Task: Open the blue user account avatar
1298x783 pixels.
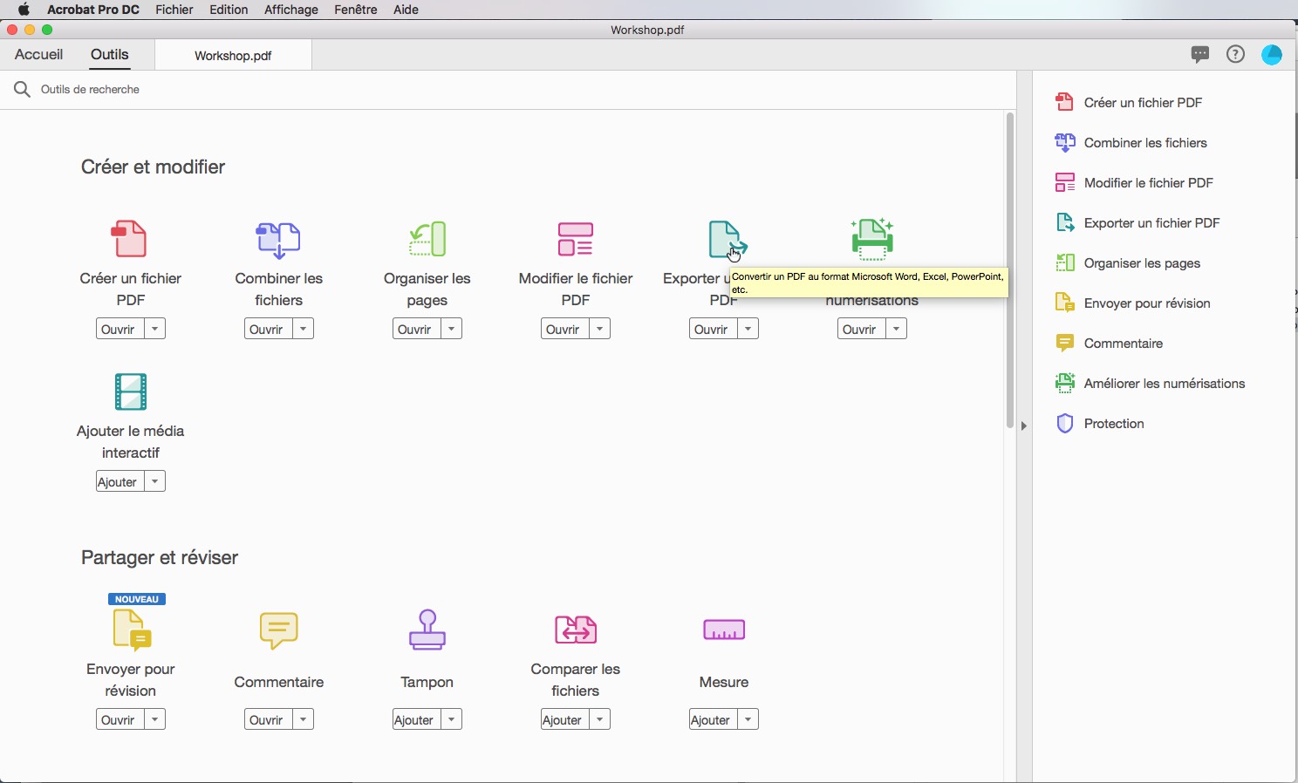Action: [x=1272, y=54]
